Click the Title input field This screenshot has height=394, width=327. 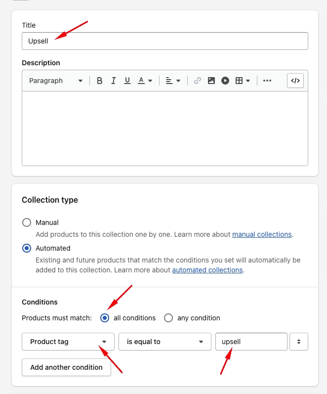point(164,41)
